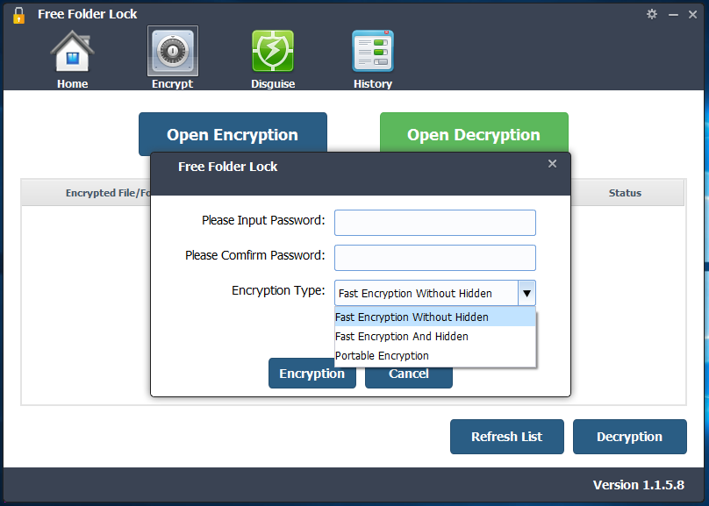Open the Disguise shield icon
This screenshot has height=506, width=709.
coord(273,51)
